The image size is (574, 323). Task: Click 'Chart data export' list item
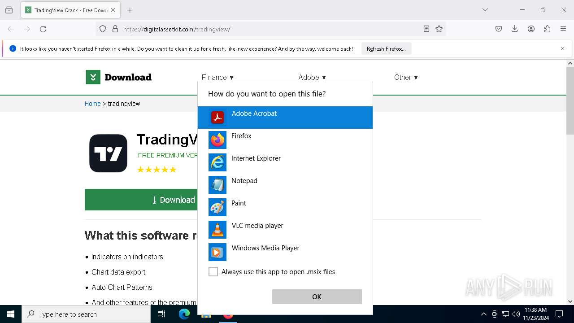[118, 272]
